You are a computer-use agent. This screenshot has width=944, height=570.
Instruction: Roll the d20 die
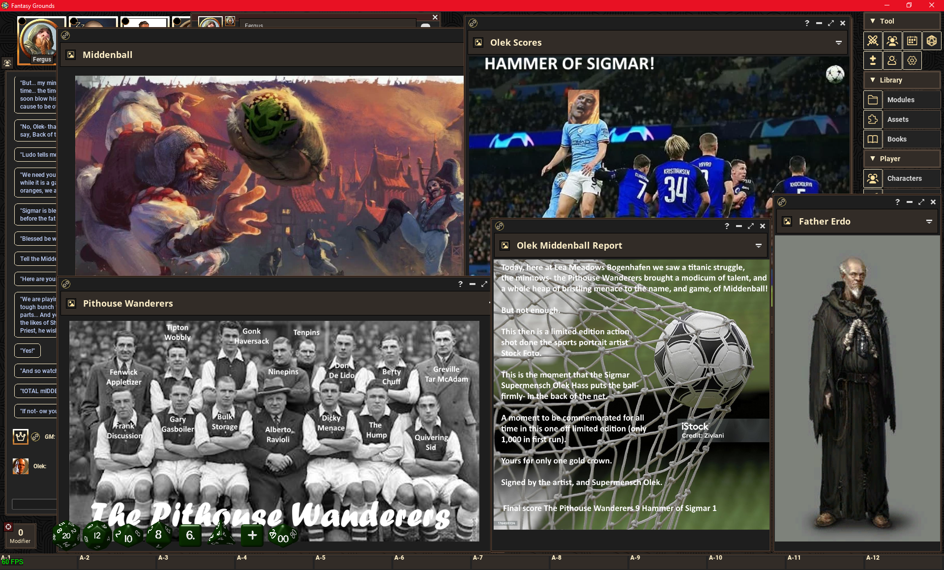[x=66, y=535]
